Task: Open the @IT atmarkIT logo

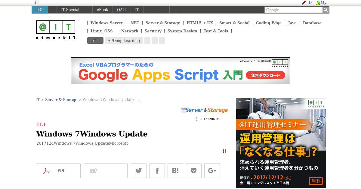Action: coord(56,30)
